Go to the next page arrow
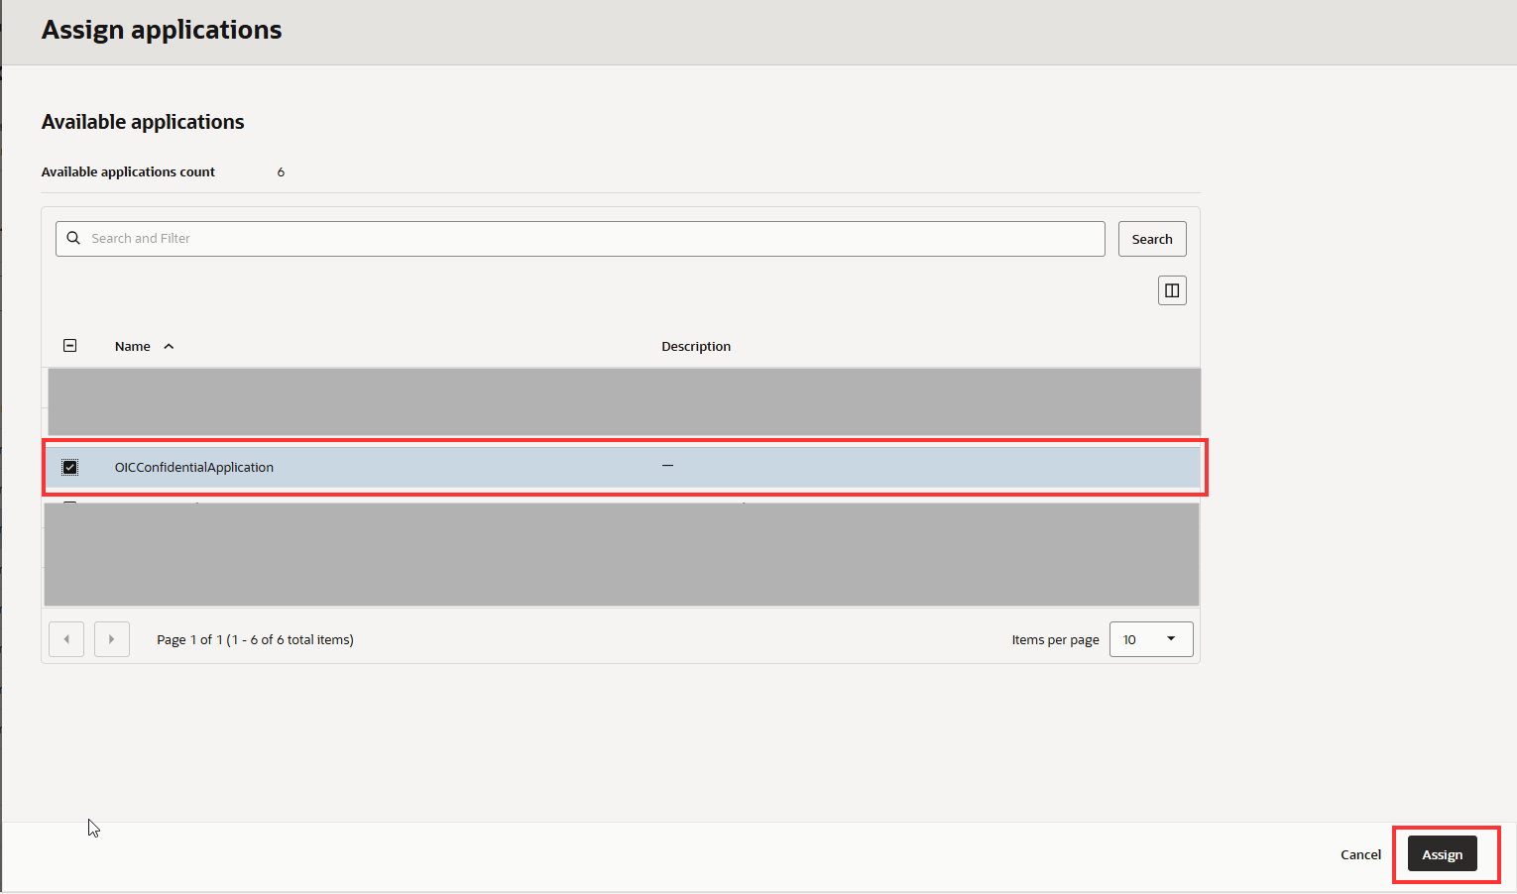Screen dimensions: 1517x894 pos(112,639)
